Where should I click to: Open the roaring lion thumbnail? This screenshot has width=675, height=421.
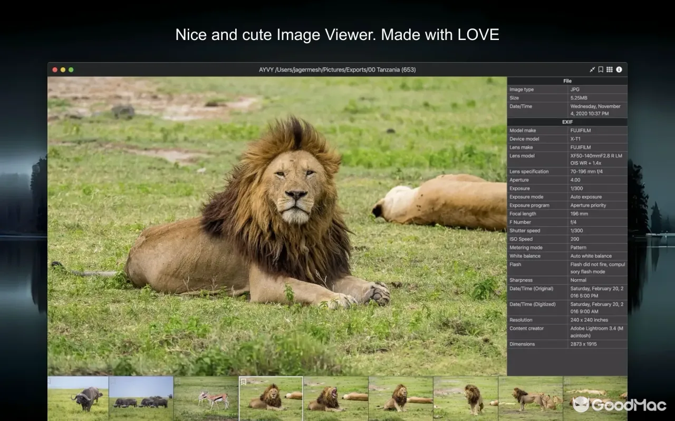pos(336,398)
